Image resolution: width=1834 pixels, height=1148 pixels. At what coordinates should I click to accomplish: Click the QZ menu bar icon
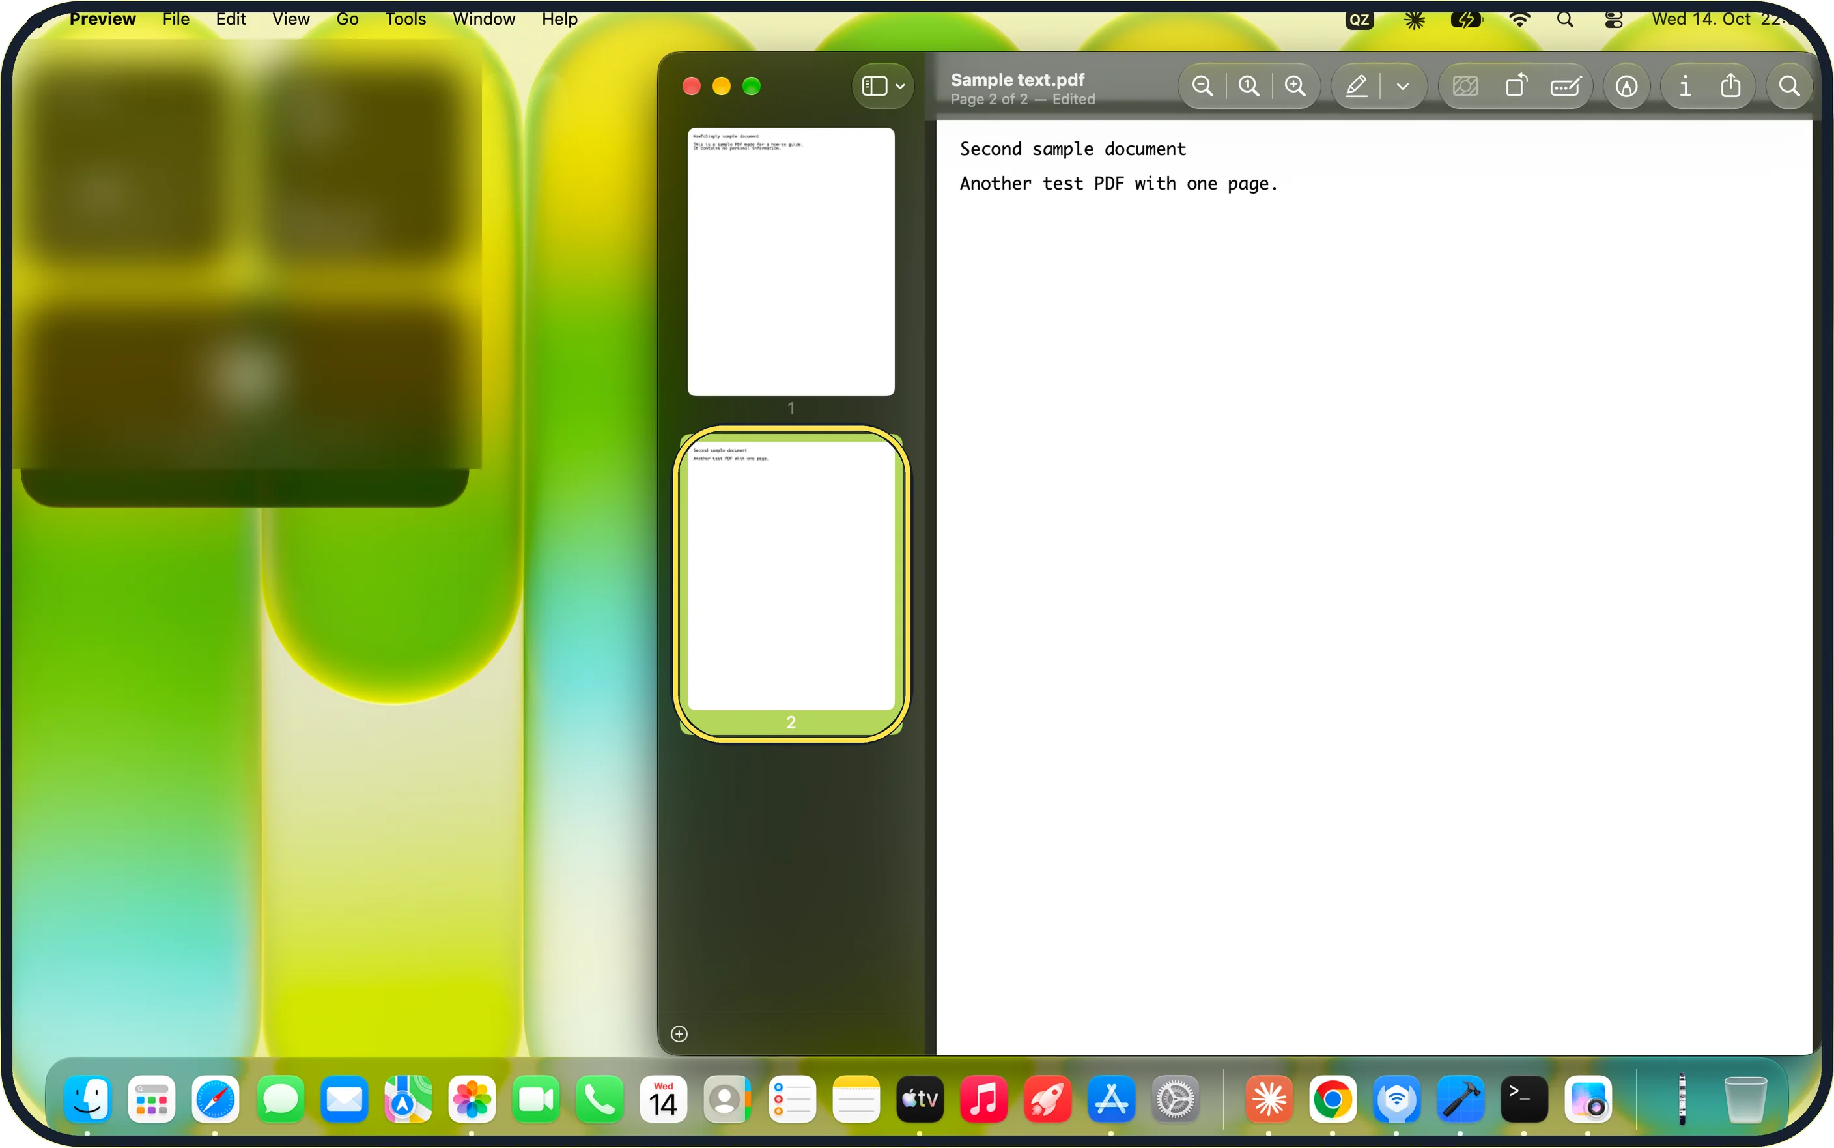click(1360, 20)
